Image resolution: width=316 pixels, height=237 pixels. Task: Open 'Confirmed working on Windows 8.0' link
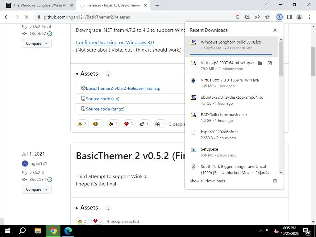(x=115, y=43)
